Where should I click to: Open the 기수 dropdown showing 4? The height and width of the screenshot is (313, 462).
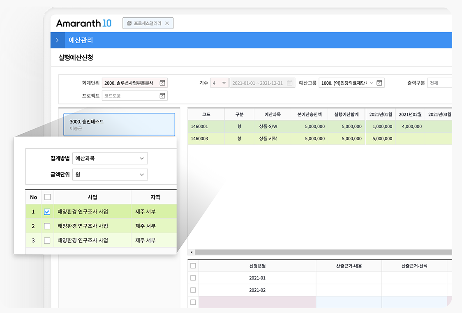(x=219, y=83)
